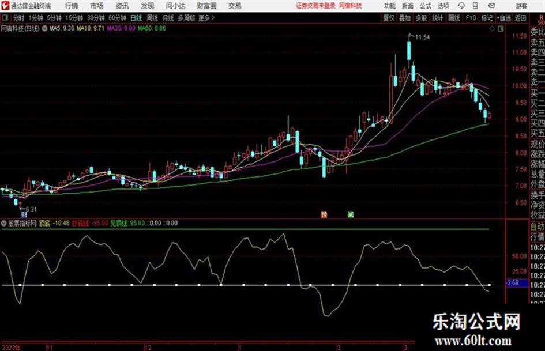Click the diamond icon at chart top-right
Image resolution: width=545 pixels, height=351 pixels.
pyautogui.click(x=492, y=29)
